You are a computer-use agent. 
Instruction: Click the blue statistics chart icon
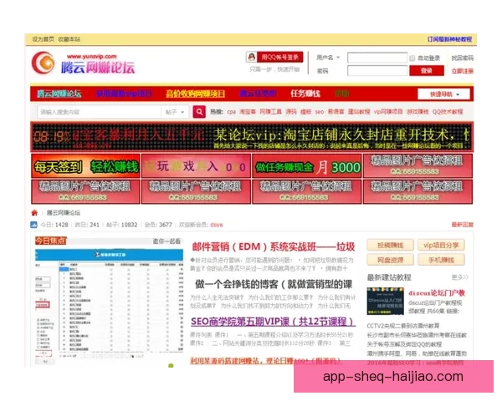coord(33,225)
